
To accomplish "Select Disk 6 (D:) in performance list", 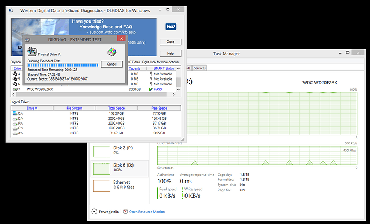I will pyautogui.click(x=120, y=169).
